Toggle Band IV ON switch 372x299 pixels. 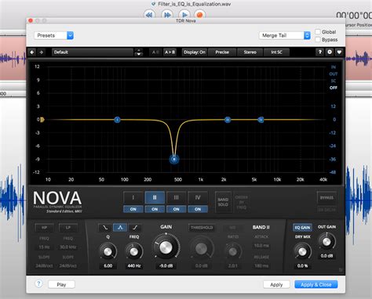pos(198,209)
